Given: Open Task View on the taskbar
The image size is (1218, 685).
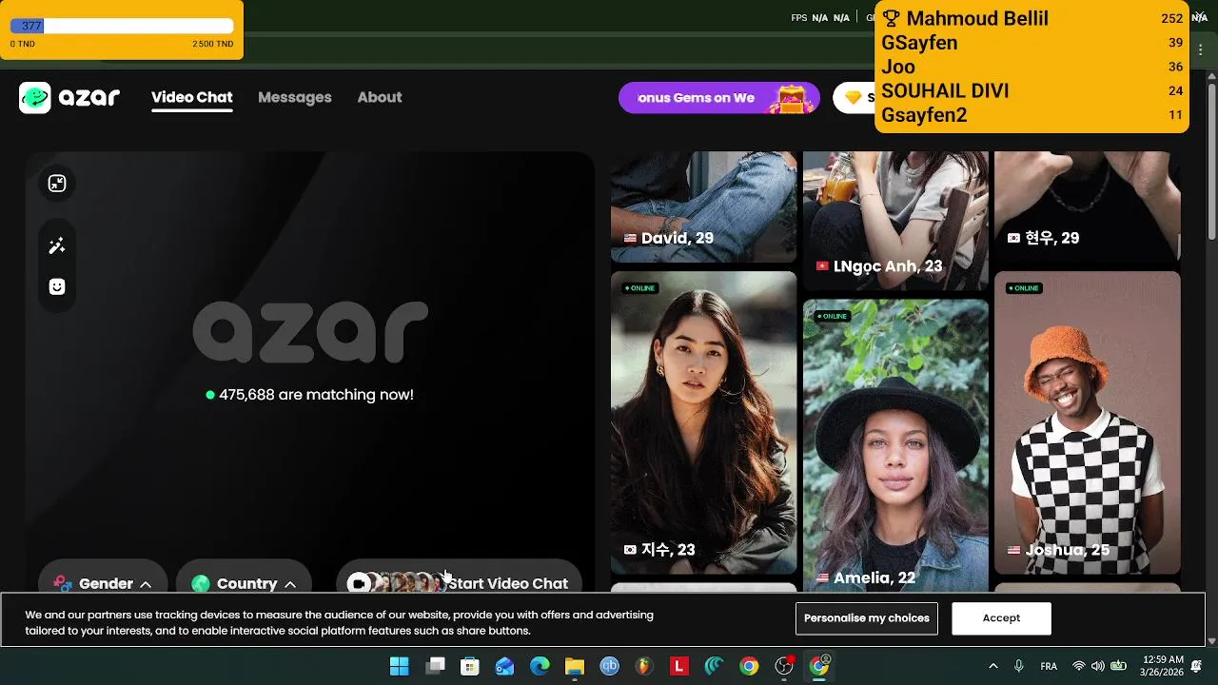Looking at the screenshot, I should click(x=436, y=666).
